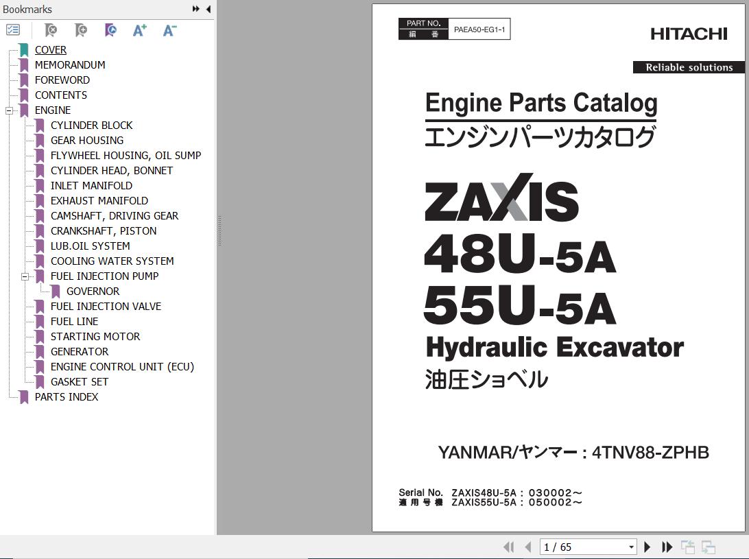Go to the first page
Screen dimensions: 749x559
click(509, 547)
